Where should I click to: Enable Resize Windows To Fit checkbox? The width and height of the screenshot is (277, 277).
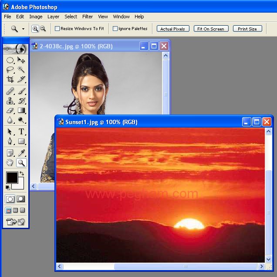[57, 29]
